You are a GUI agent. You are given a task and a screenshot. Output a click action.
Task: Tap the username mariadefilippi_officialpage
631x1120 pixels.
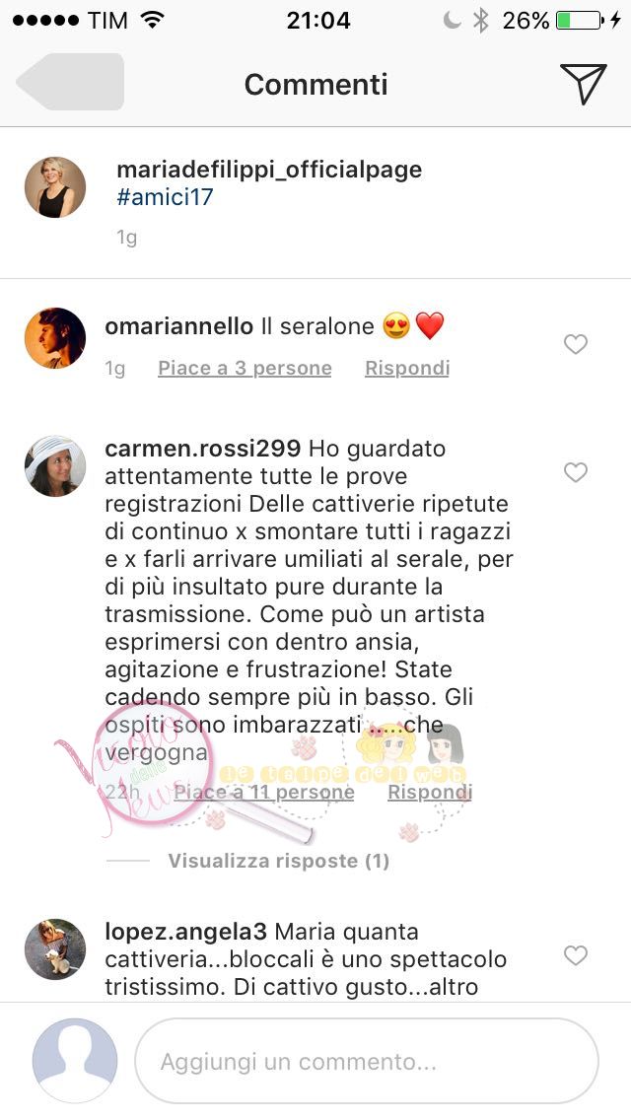click(x=269, y=170)
